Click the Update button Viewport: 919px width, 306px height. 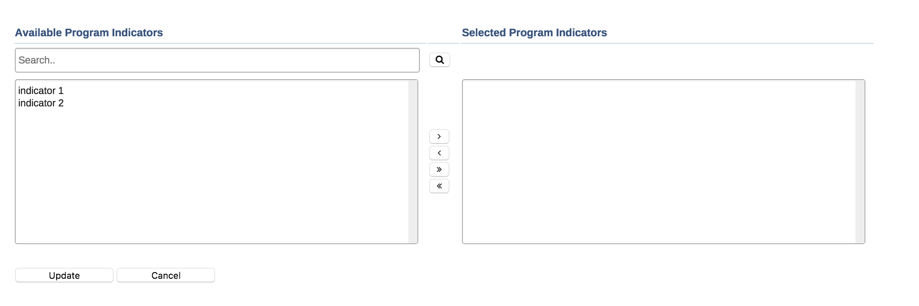[x=64, y=275]
